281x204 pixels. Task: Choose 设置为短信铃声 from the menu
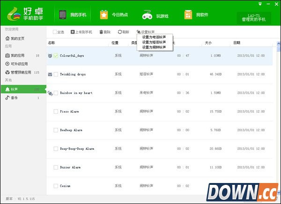[154, 42]
